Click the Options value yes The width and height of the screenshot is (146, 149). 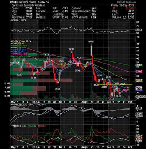[x=94, y=9]
